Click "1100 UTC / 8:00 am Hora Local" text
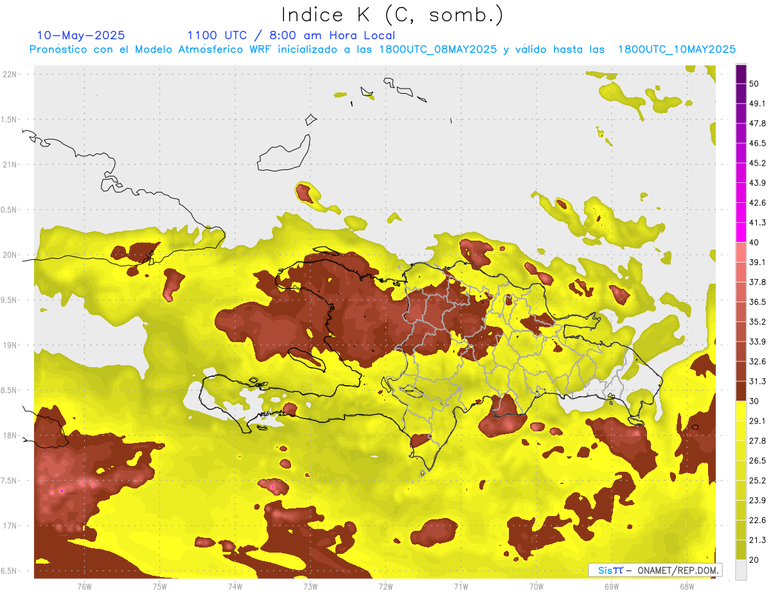Image resolution: width=771 pixels, height=595 pixels. tap(291, 35)
